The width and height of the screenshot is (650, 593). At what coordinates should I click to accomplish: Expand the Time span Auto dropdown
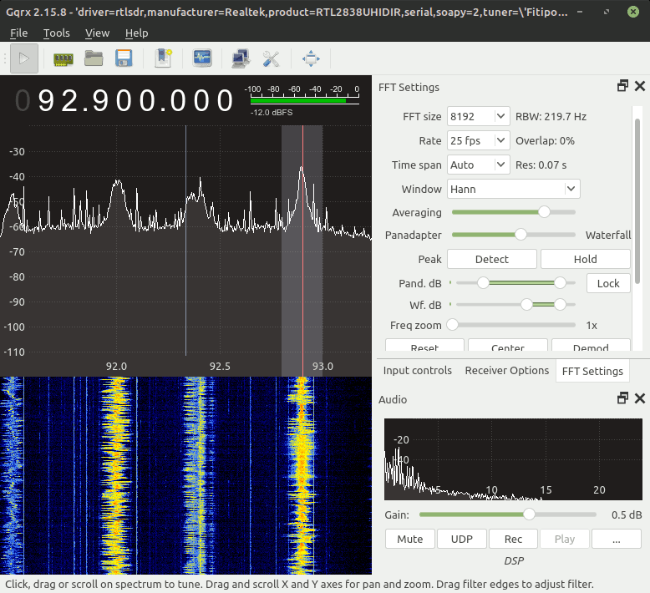500,165
